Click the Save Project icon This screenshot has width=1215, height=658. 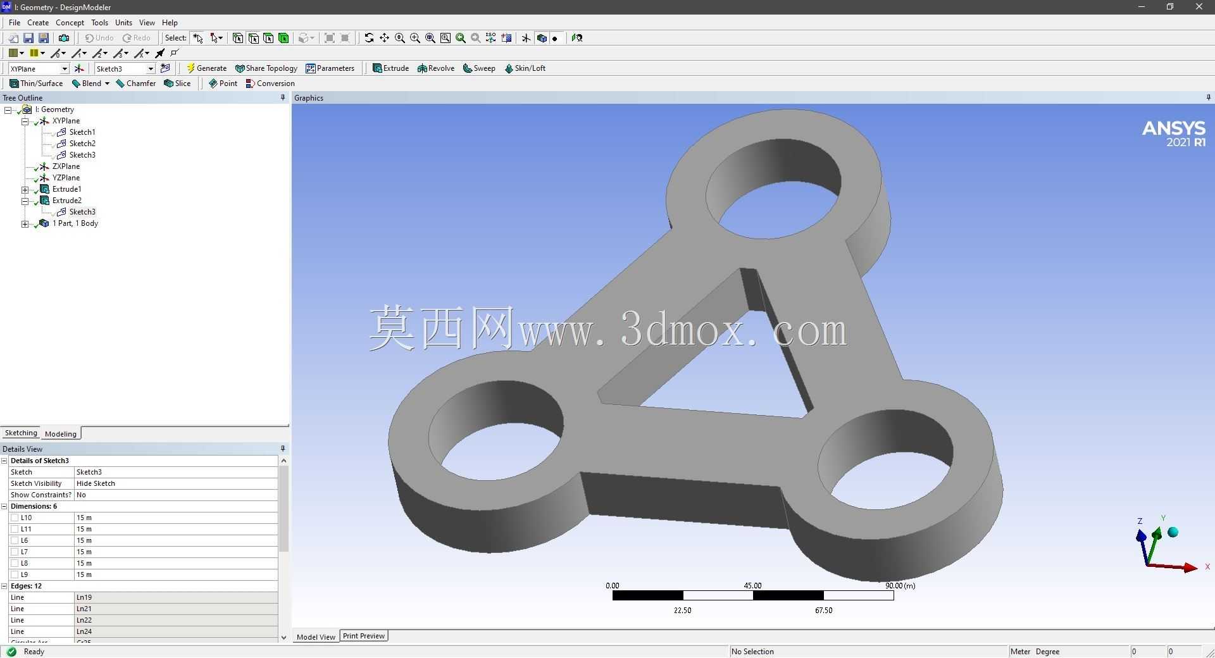tap(28, 38)
